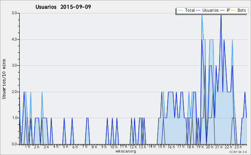The width and height of the screenshot is (251, 155).
Task: Click the '12 h' x-axis label
Action: [133, 147]
